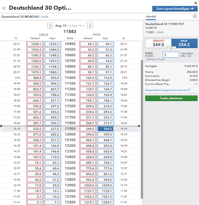Select call Verkauf 332.5 at strike 11900
This screenshot has height=205, width=199.
(x=35, y=129)
